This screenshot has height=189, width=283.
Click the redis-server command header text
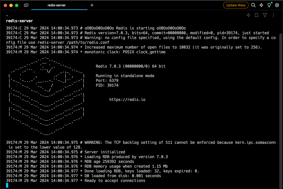click(x=19, y=21)
